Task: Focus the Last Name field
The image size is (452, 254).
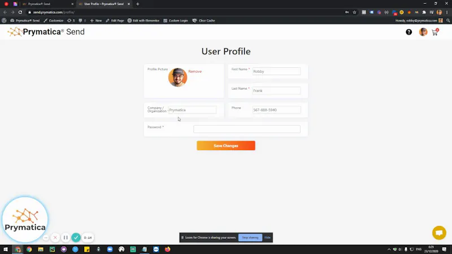Action: tap(276, 90)
